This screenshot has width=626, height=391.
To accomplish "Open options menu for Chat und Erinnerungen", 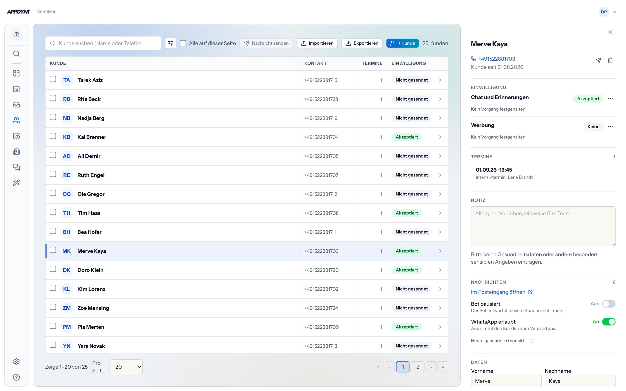I will click(610, 99).
